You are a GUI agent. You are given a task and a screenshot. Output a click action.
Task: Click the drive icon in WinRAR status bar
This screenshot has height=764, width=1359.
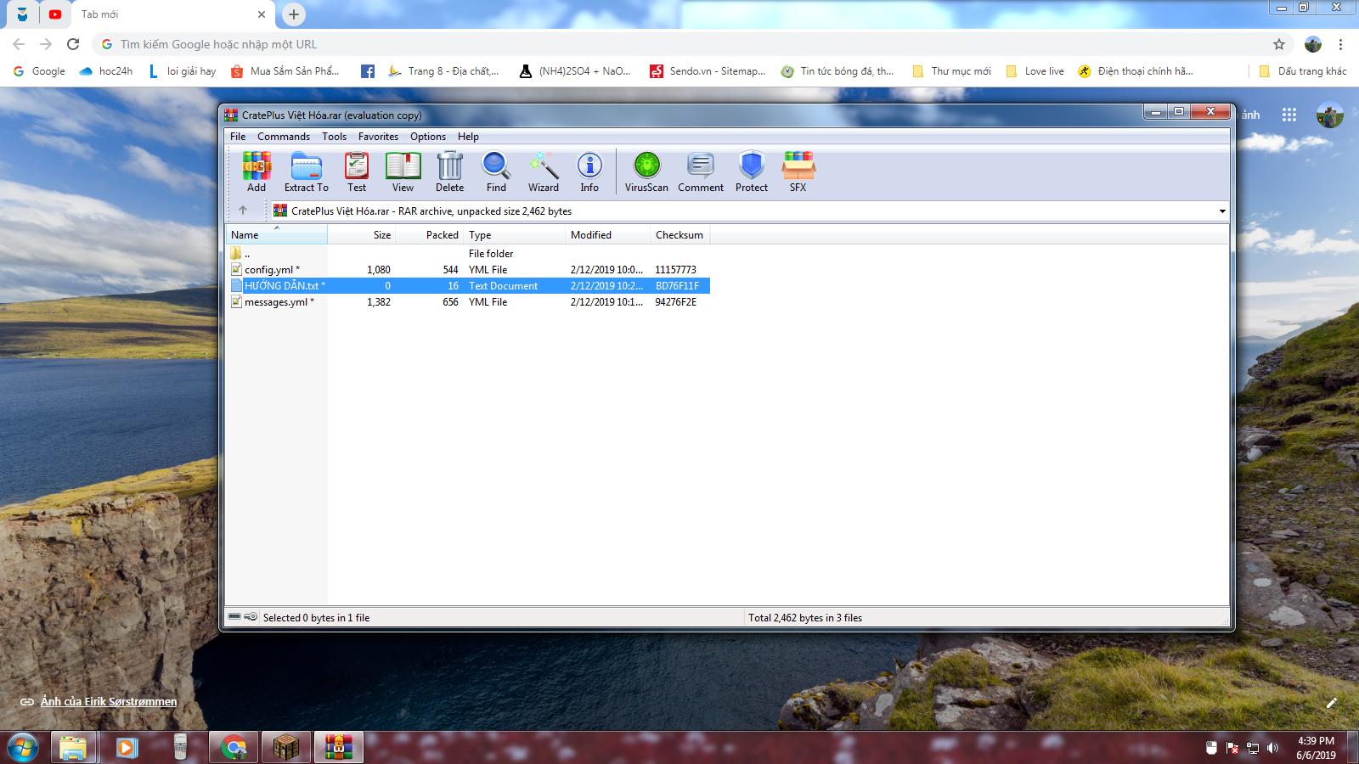pyautogui.click(x=234, y=617)
